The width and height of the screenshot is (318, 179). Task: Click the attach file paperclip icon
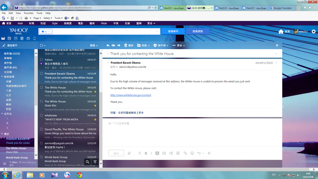[129, 153]
